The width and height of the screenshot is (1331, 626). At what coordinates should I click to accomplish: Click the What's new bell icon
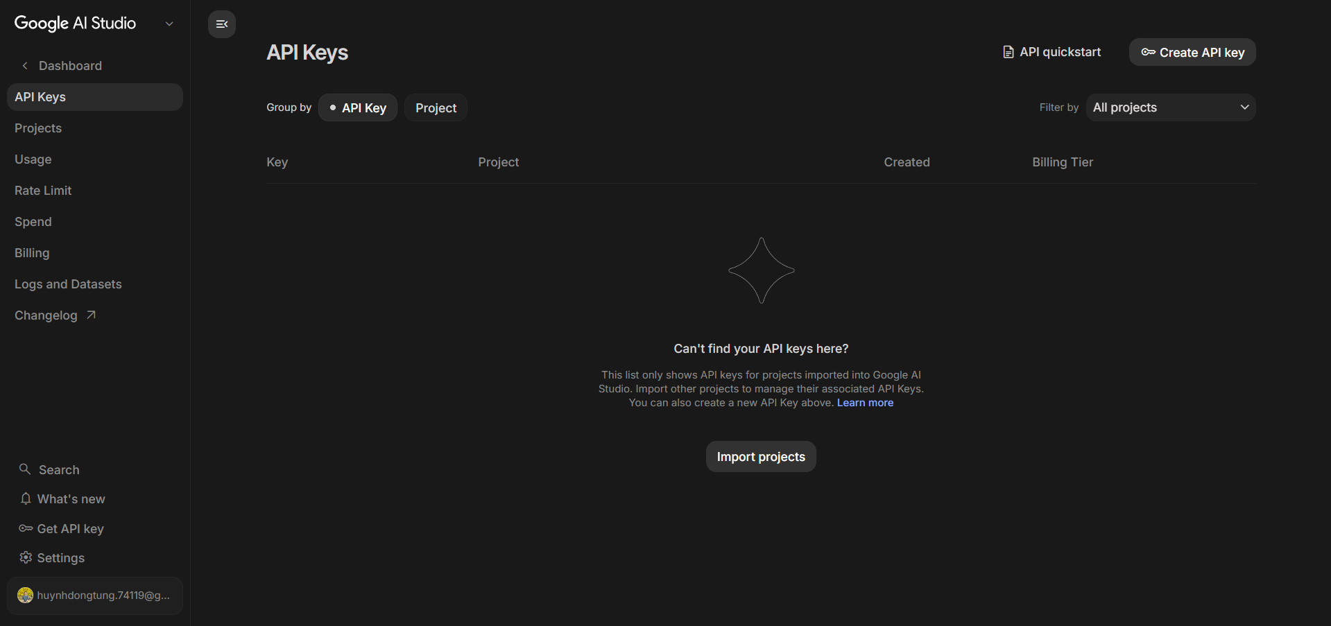point(26,498)
